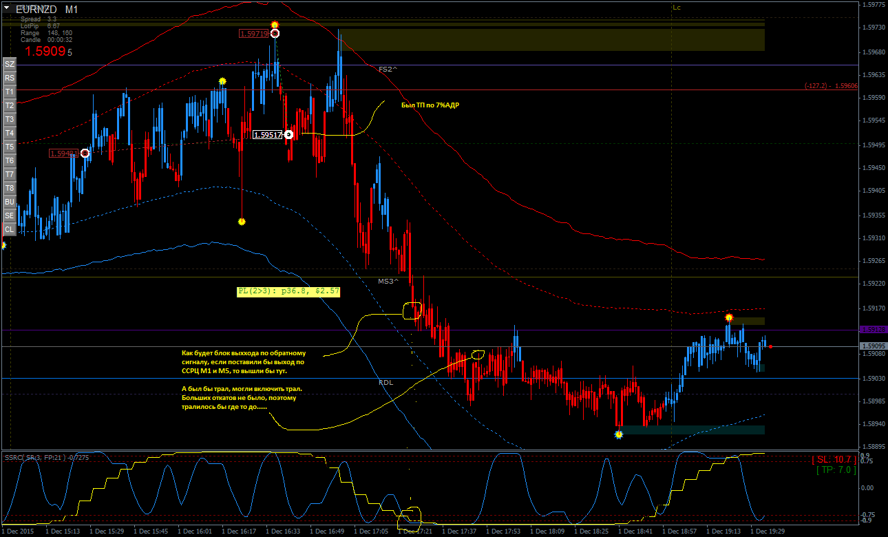Click the RS panel button
Viewport: 888px width, 537px height.
(10, 78)
